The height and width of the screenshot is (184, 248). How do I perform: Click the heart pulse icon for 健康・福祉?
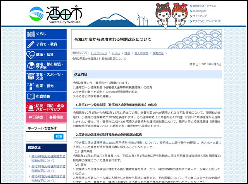point(31,55)
